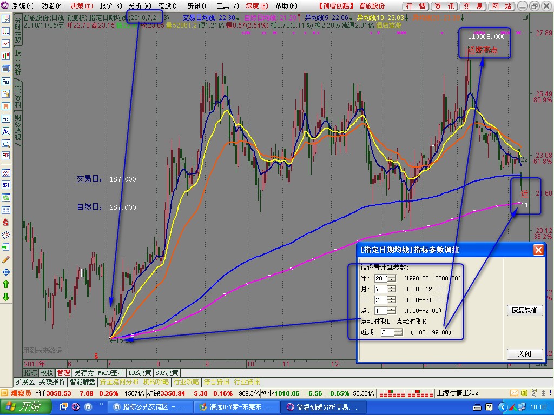Click the green arrow import icon in sidebar
Viewport: 554px width, 415px height.
tap(5, 247)
